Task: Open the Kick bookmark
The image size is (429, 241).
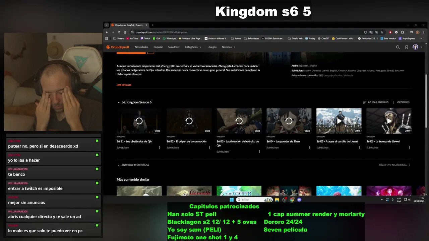Action: click(157, 38)
